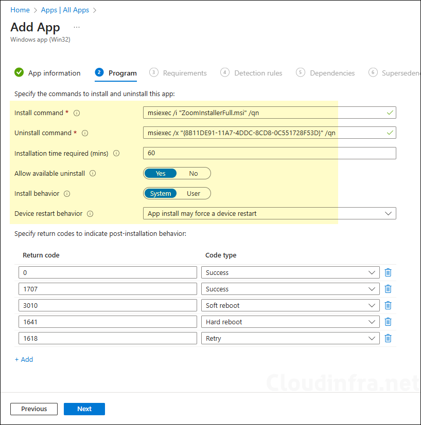Go to the Requirements step tab
Screen dimensions: 421x425
[x=184, y=73]
